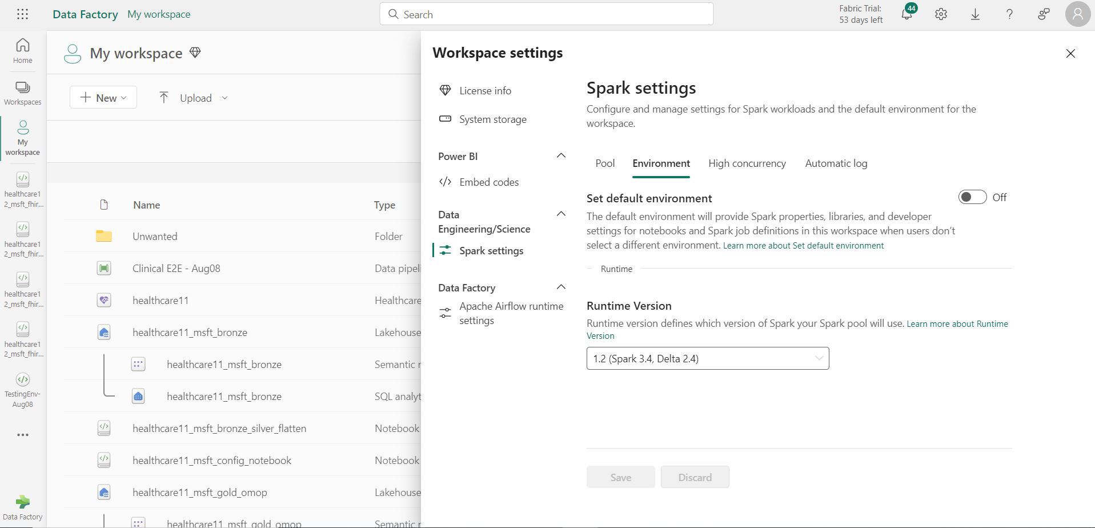Click the file type column header icon
The width and height of the screenshot is (1095, 528).
pyautogui.click(x=103, y=205)
